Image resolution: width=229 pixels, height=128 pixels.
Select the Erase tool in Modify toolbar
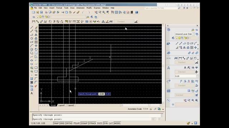point(36,27)
